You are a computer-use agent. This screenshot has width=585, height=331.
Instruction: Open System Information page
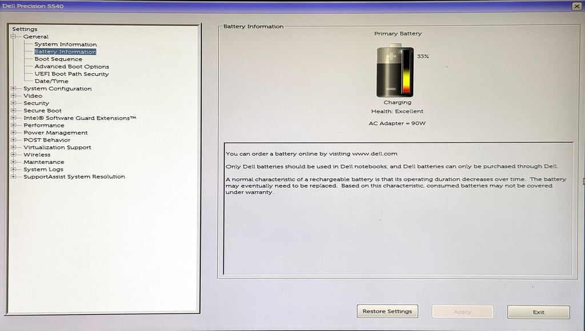click(65, 45)
